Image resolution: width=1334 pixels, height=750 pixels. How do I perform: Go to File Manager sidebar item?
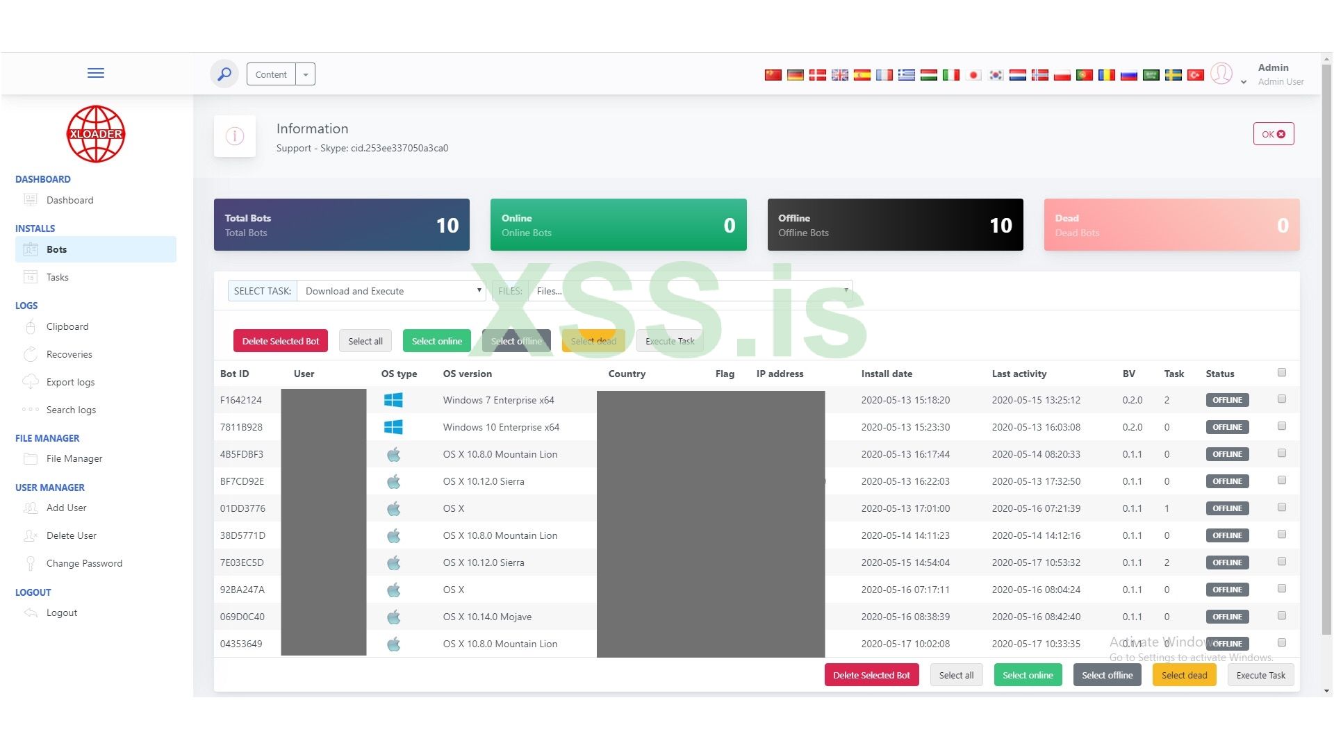click(x=74, y=458)
